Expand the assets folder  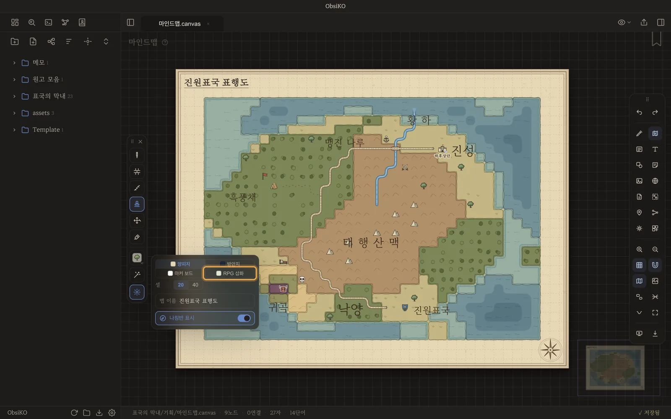tap(14, 113)
